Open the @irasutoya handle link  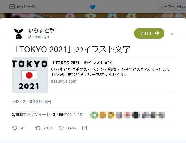pos(39,37)
